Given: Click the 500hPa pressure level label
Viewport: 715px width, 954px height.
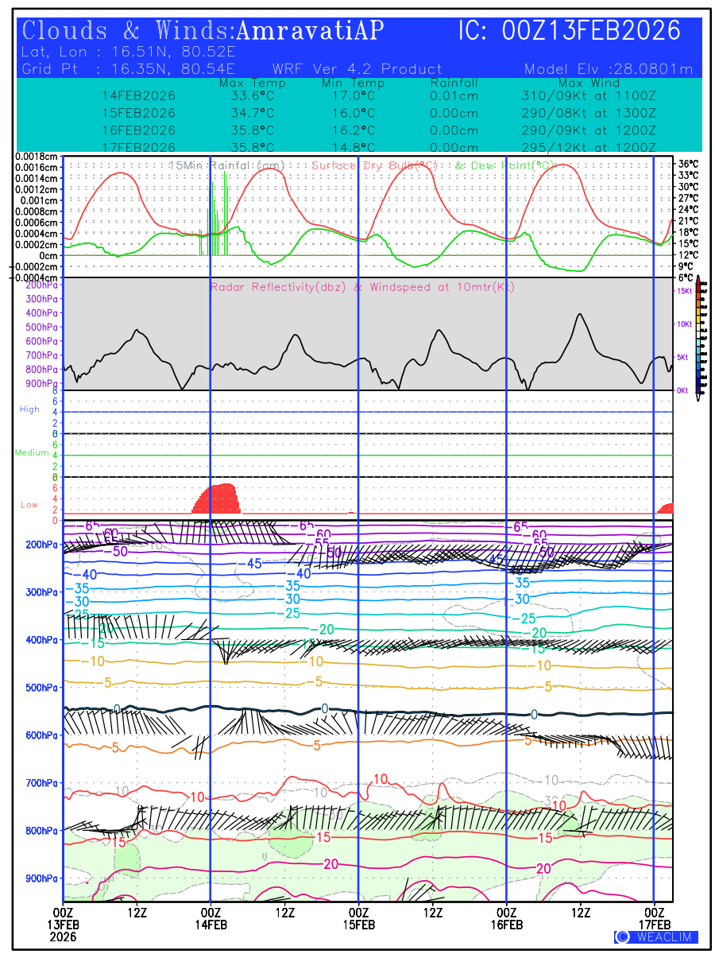Looking at the screenshot, I should 41,687.
